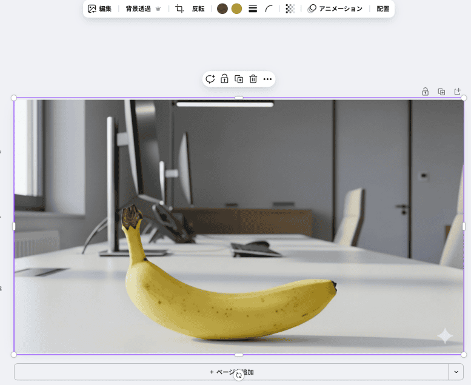Open the 背景透過 background remover

143,9
